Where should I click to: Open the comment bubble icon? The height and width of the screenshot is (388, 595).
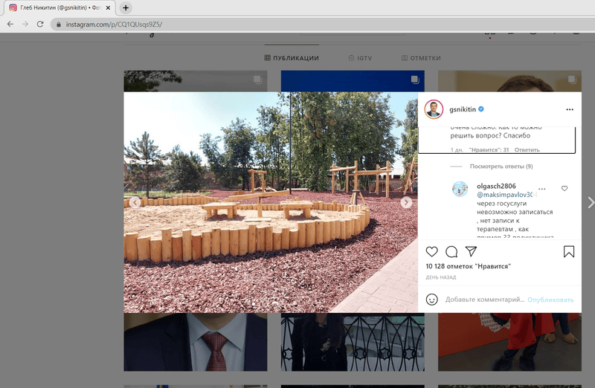[451, 251]
